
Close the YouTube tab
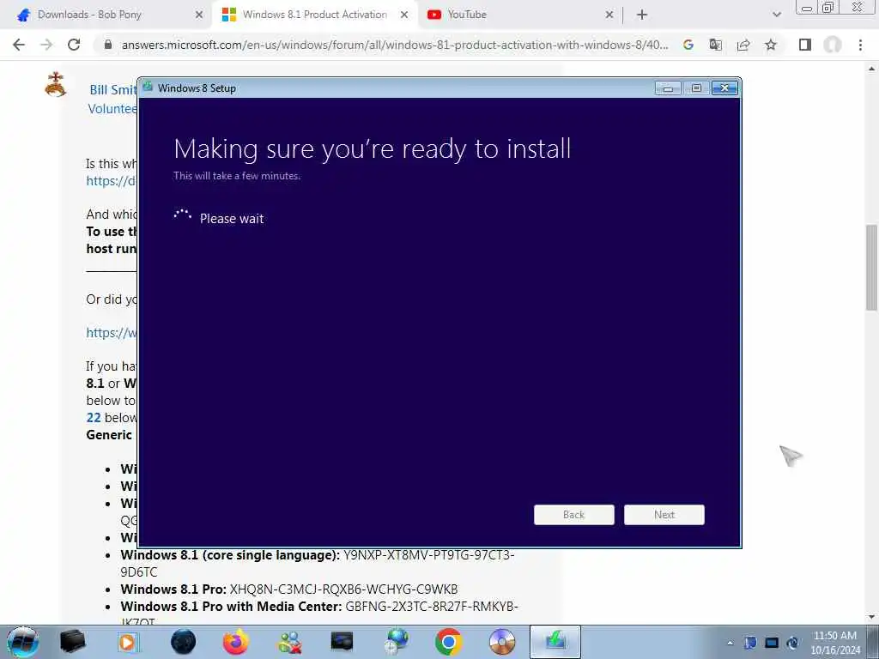point(609,15)
